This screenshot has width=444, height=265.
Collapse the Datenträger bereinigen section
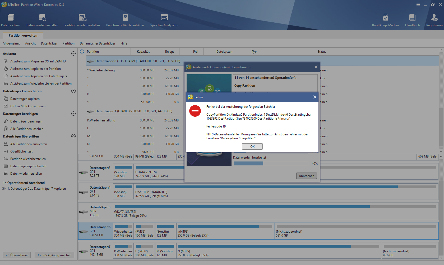coord(73,114)
